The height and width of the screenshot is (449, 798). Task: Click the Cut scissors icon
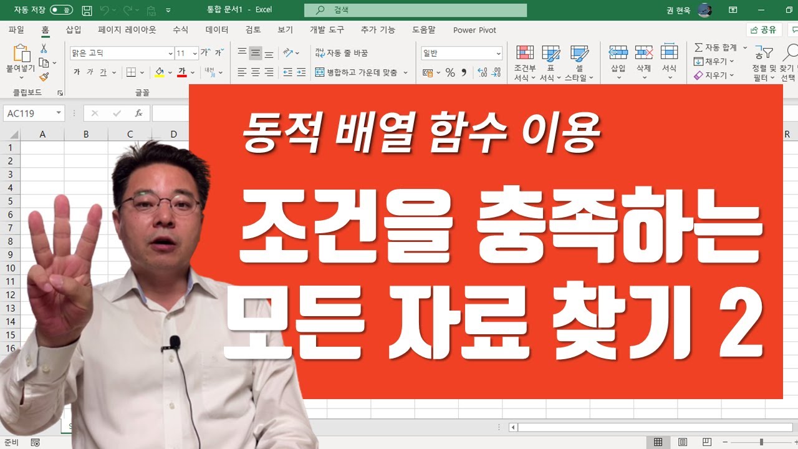coord(44,49)
